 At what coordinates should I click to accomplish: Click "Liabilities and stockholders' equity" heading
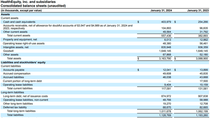23,62
